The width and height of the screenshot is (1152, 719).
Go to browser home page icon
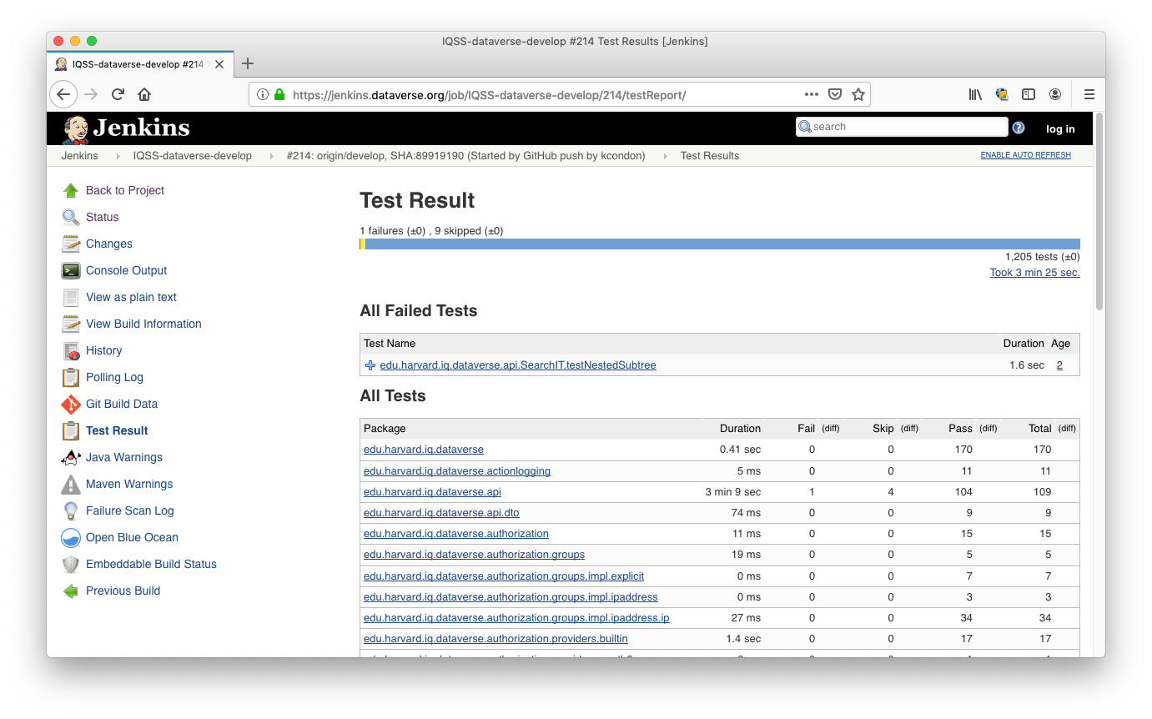pyautogui.click(x=144, y=94)
